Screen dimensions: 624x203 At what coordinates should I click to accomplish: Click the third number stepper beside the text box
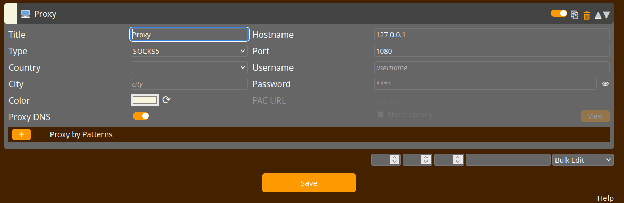tap(449, 160)
